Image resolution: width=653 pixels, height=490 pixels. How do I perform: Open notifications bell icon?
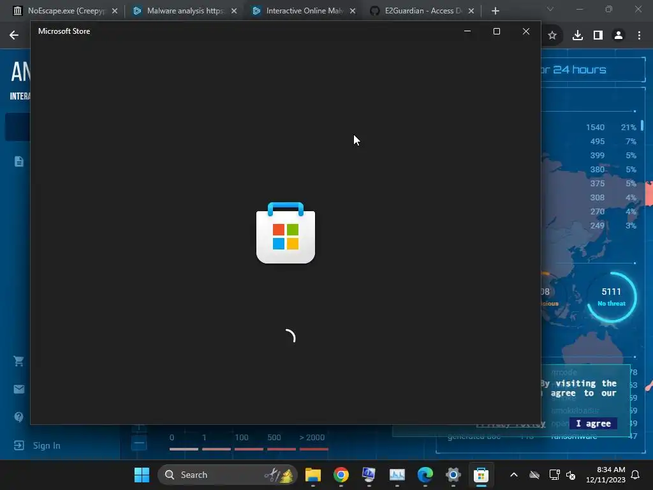tap(636, 475)
